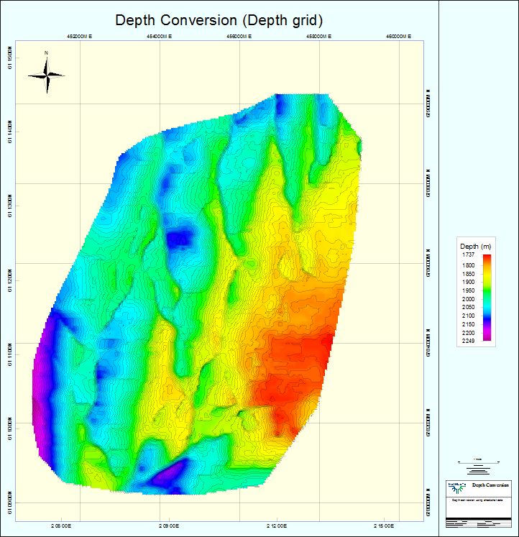Click the 'Depth Conversion' title block heading

(x=490, y=486)
